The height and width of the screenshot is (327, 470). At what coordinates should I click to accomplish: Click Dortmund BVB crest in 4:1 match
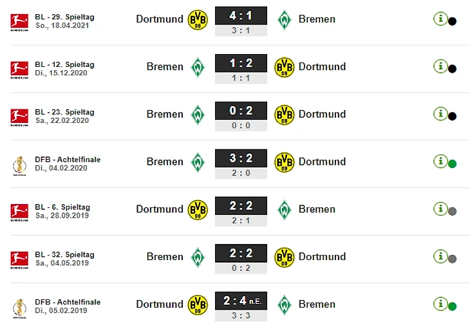pyautogui.click(x=198, y=20)
